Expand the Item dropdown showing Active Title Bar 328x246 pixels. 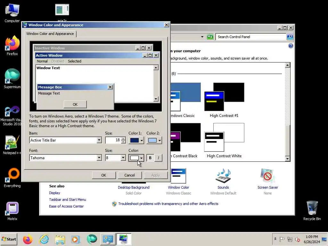click(99, 140)
